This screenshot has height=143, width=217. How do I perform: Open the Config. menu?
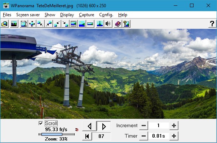point(106,15)
